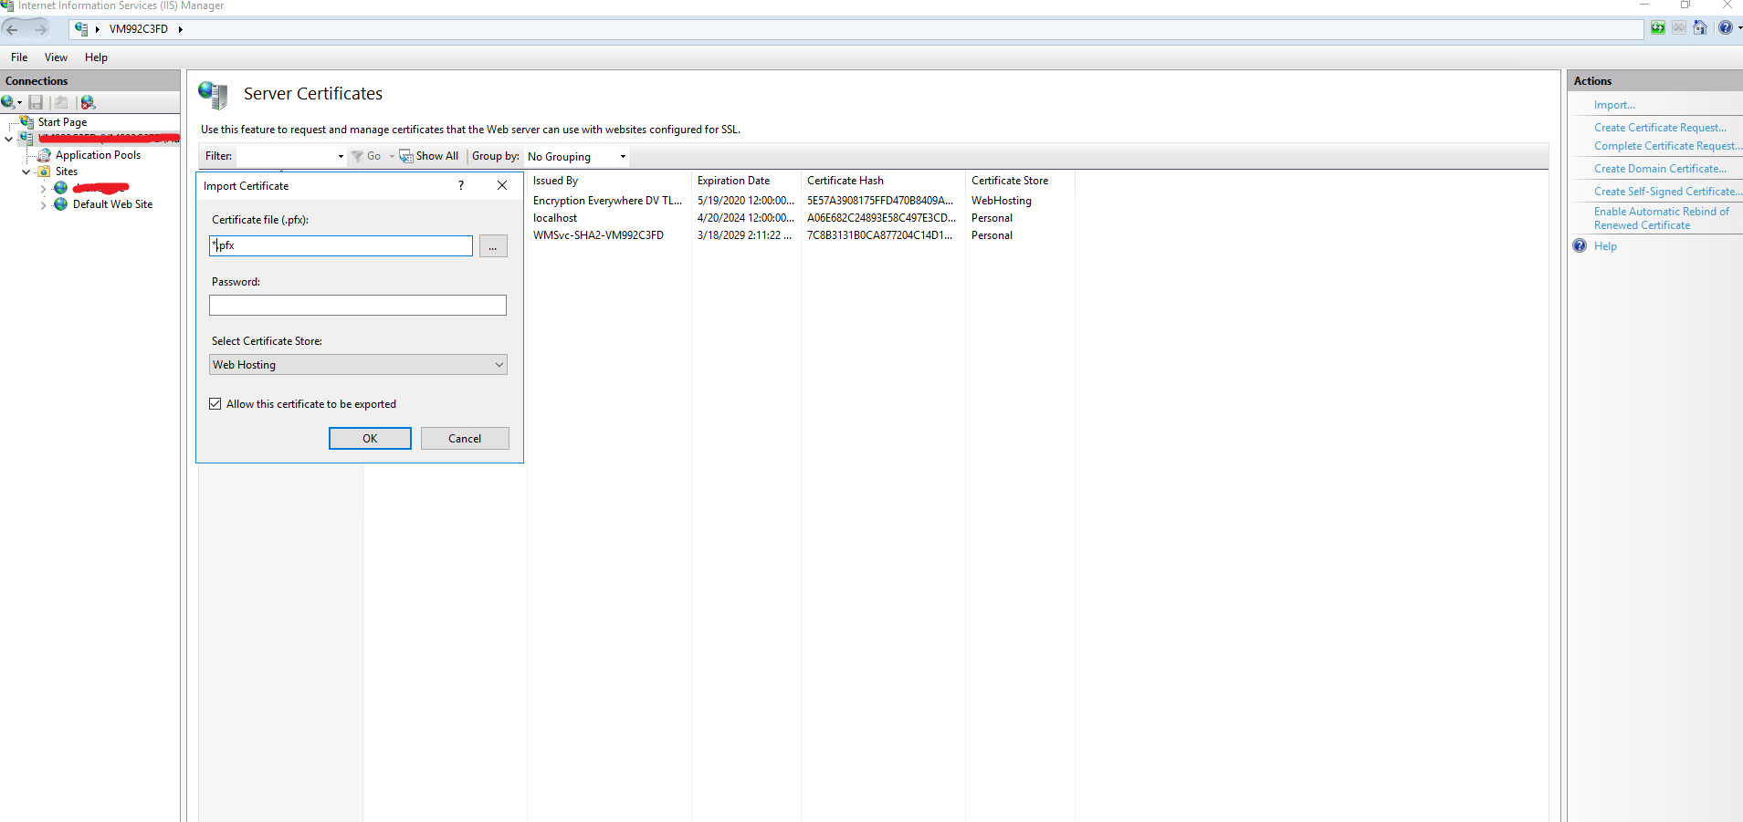
Task: Click the back navigation arrow
Action: click(13, 29)
